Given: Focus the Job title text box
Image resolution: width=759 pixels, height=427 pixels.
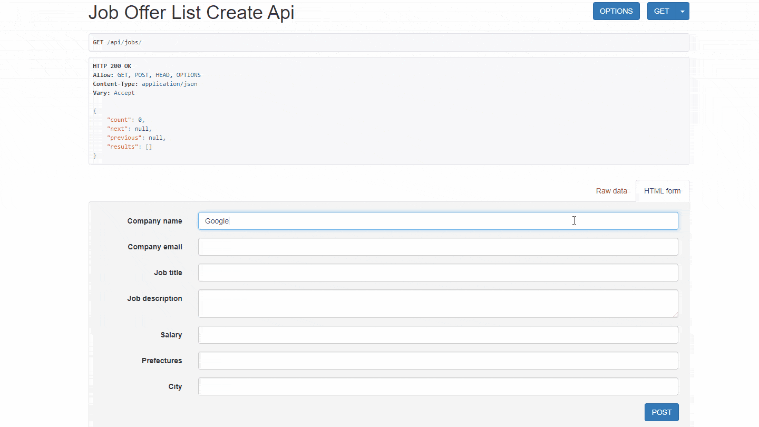Looking at the screenshot, I should coord(437,273).
